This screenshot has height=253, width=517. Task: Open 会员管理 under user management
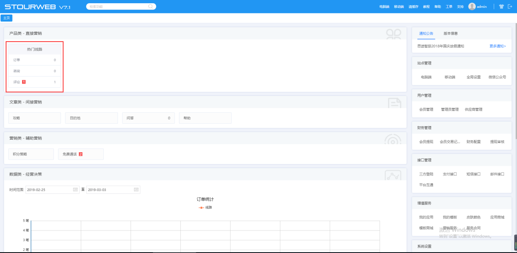(x=426, y=109)
